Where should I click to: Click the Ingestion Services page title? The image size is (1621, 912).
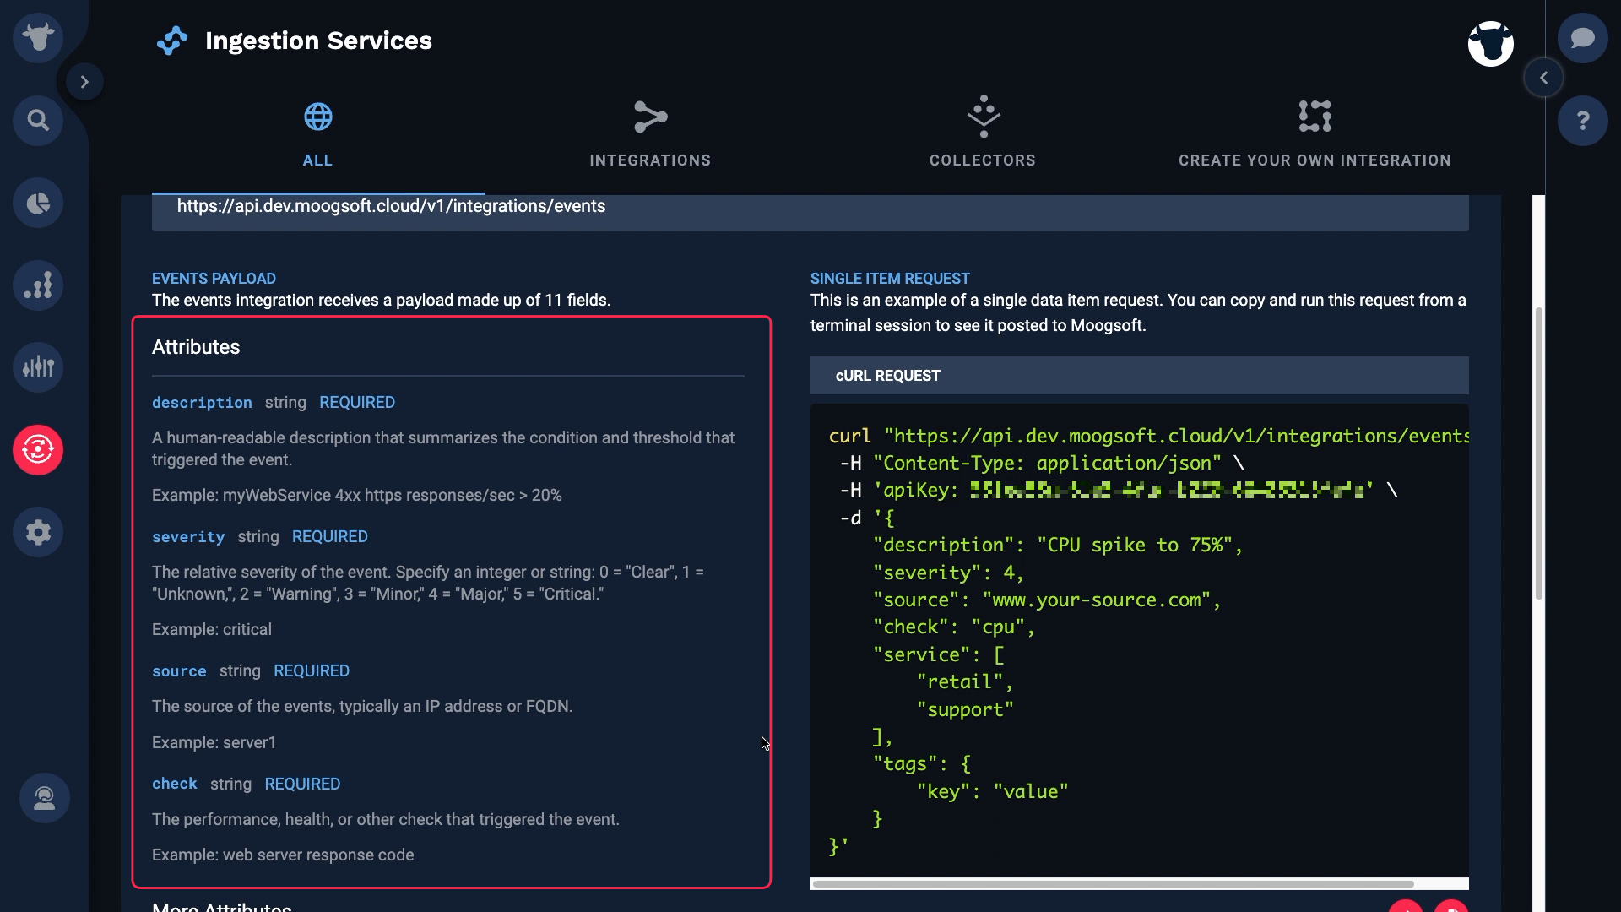(x=318, y=41)
